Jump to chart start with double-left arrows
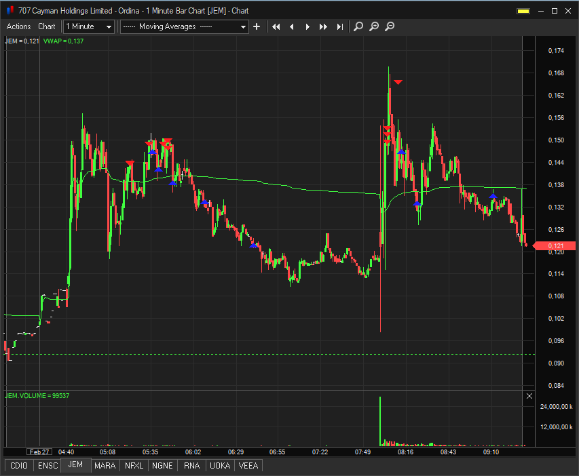The image size is (579, 476). click(x=276, y=26)
